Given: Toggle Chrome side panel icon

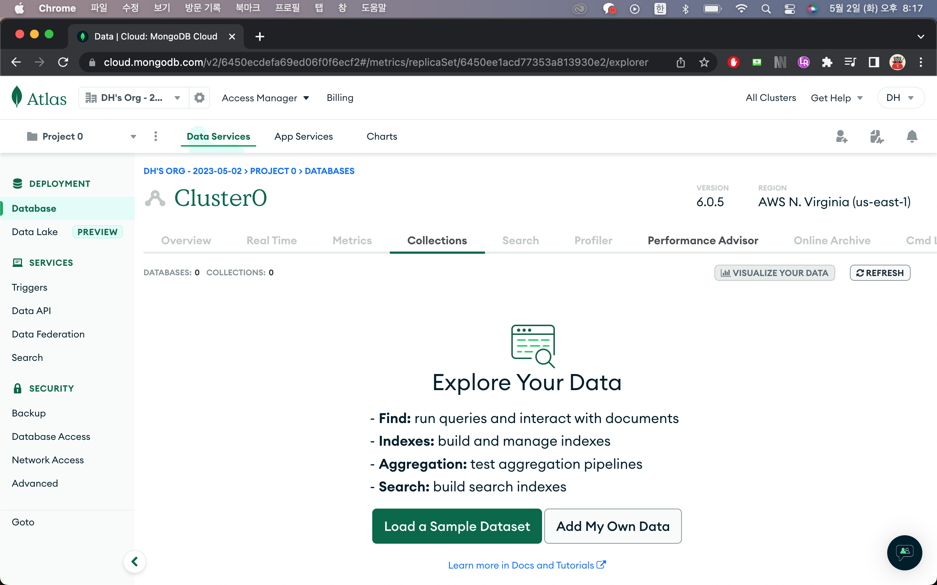Looking at the screenshot, I should tap(874, 62).
